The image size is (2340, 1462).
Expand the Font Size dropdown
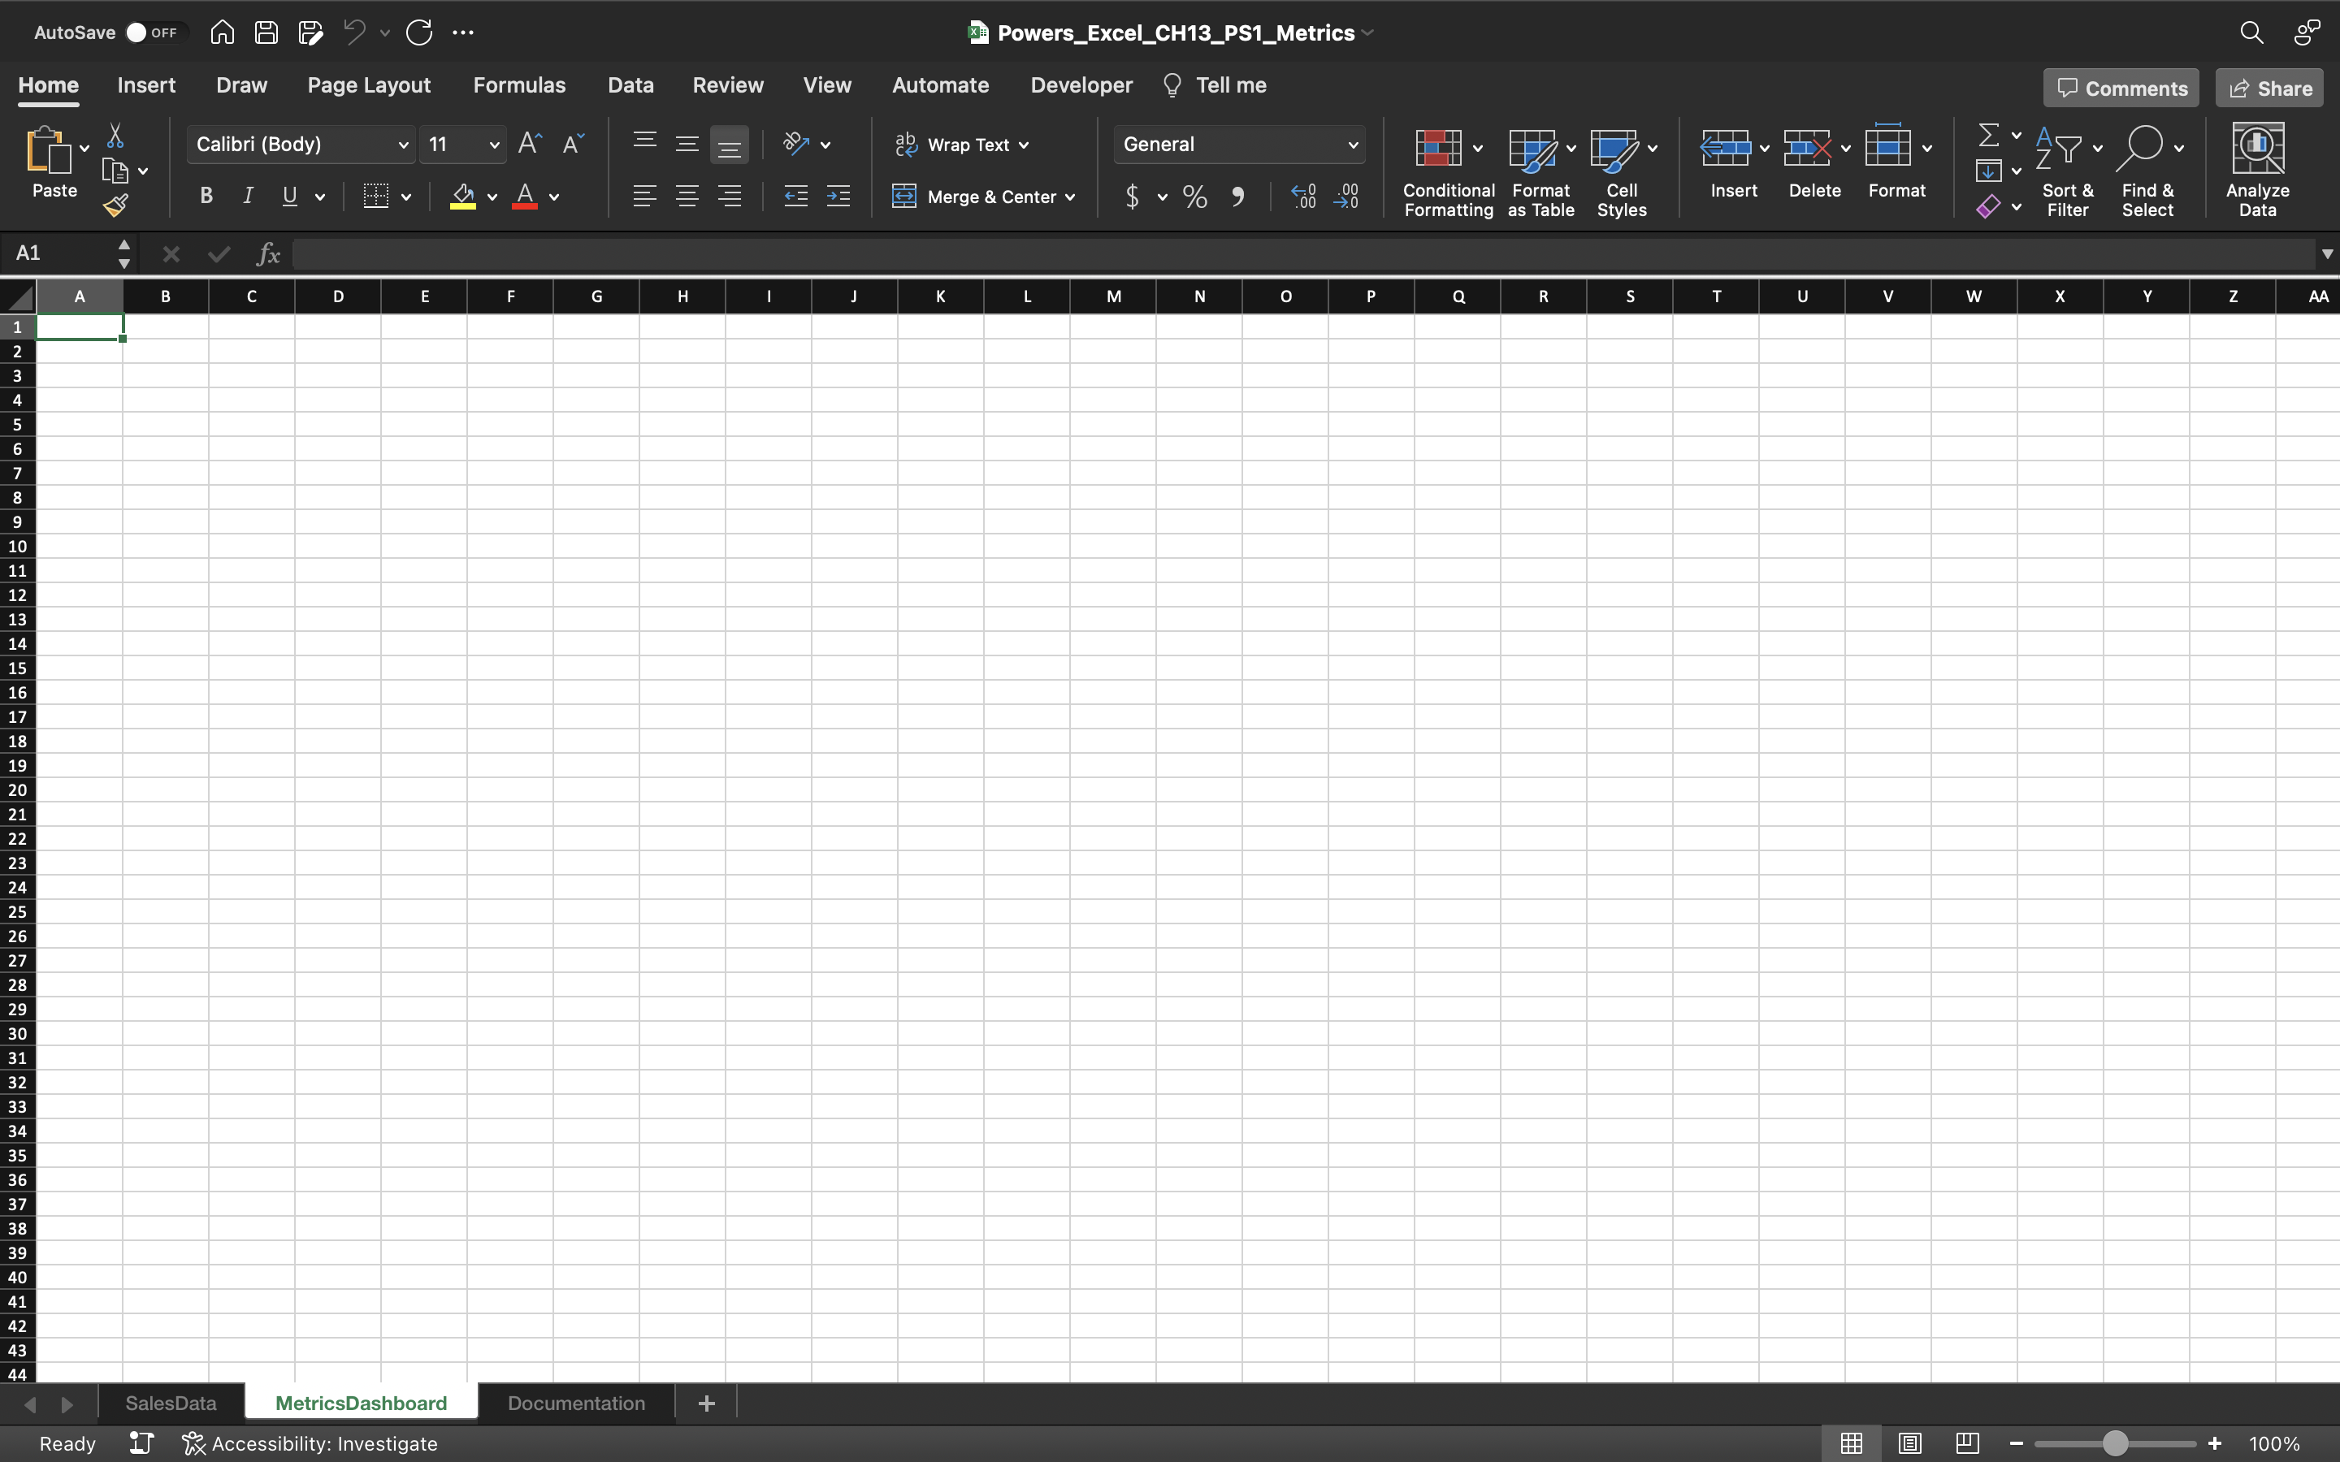point(493,144)
